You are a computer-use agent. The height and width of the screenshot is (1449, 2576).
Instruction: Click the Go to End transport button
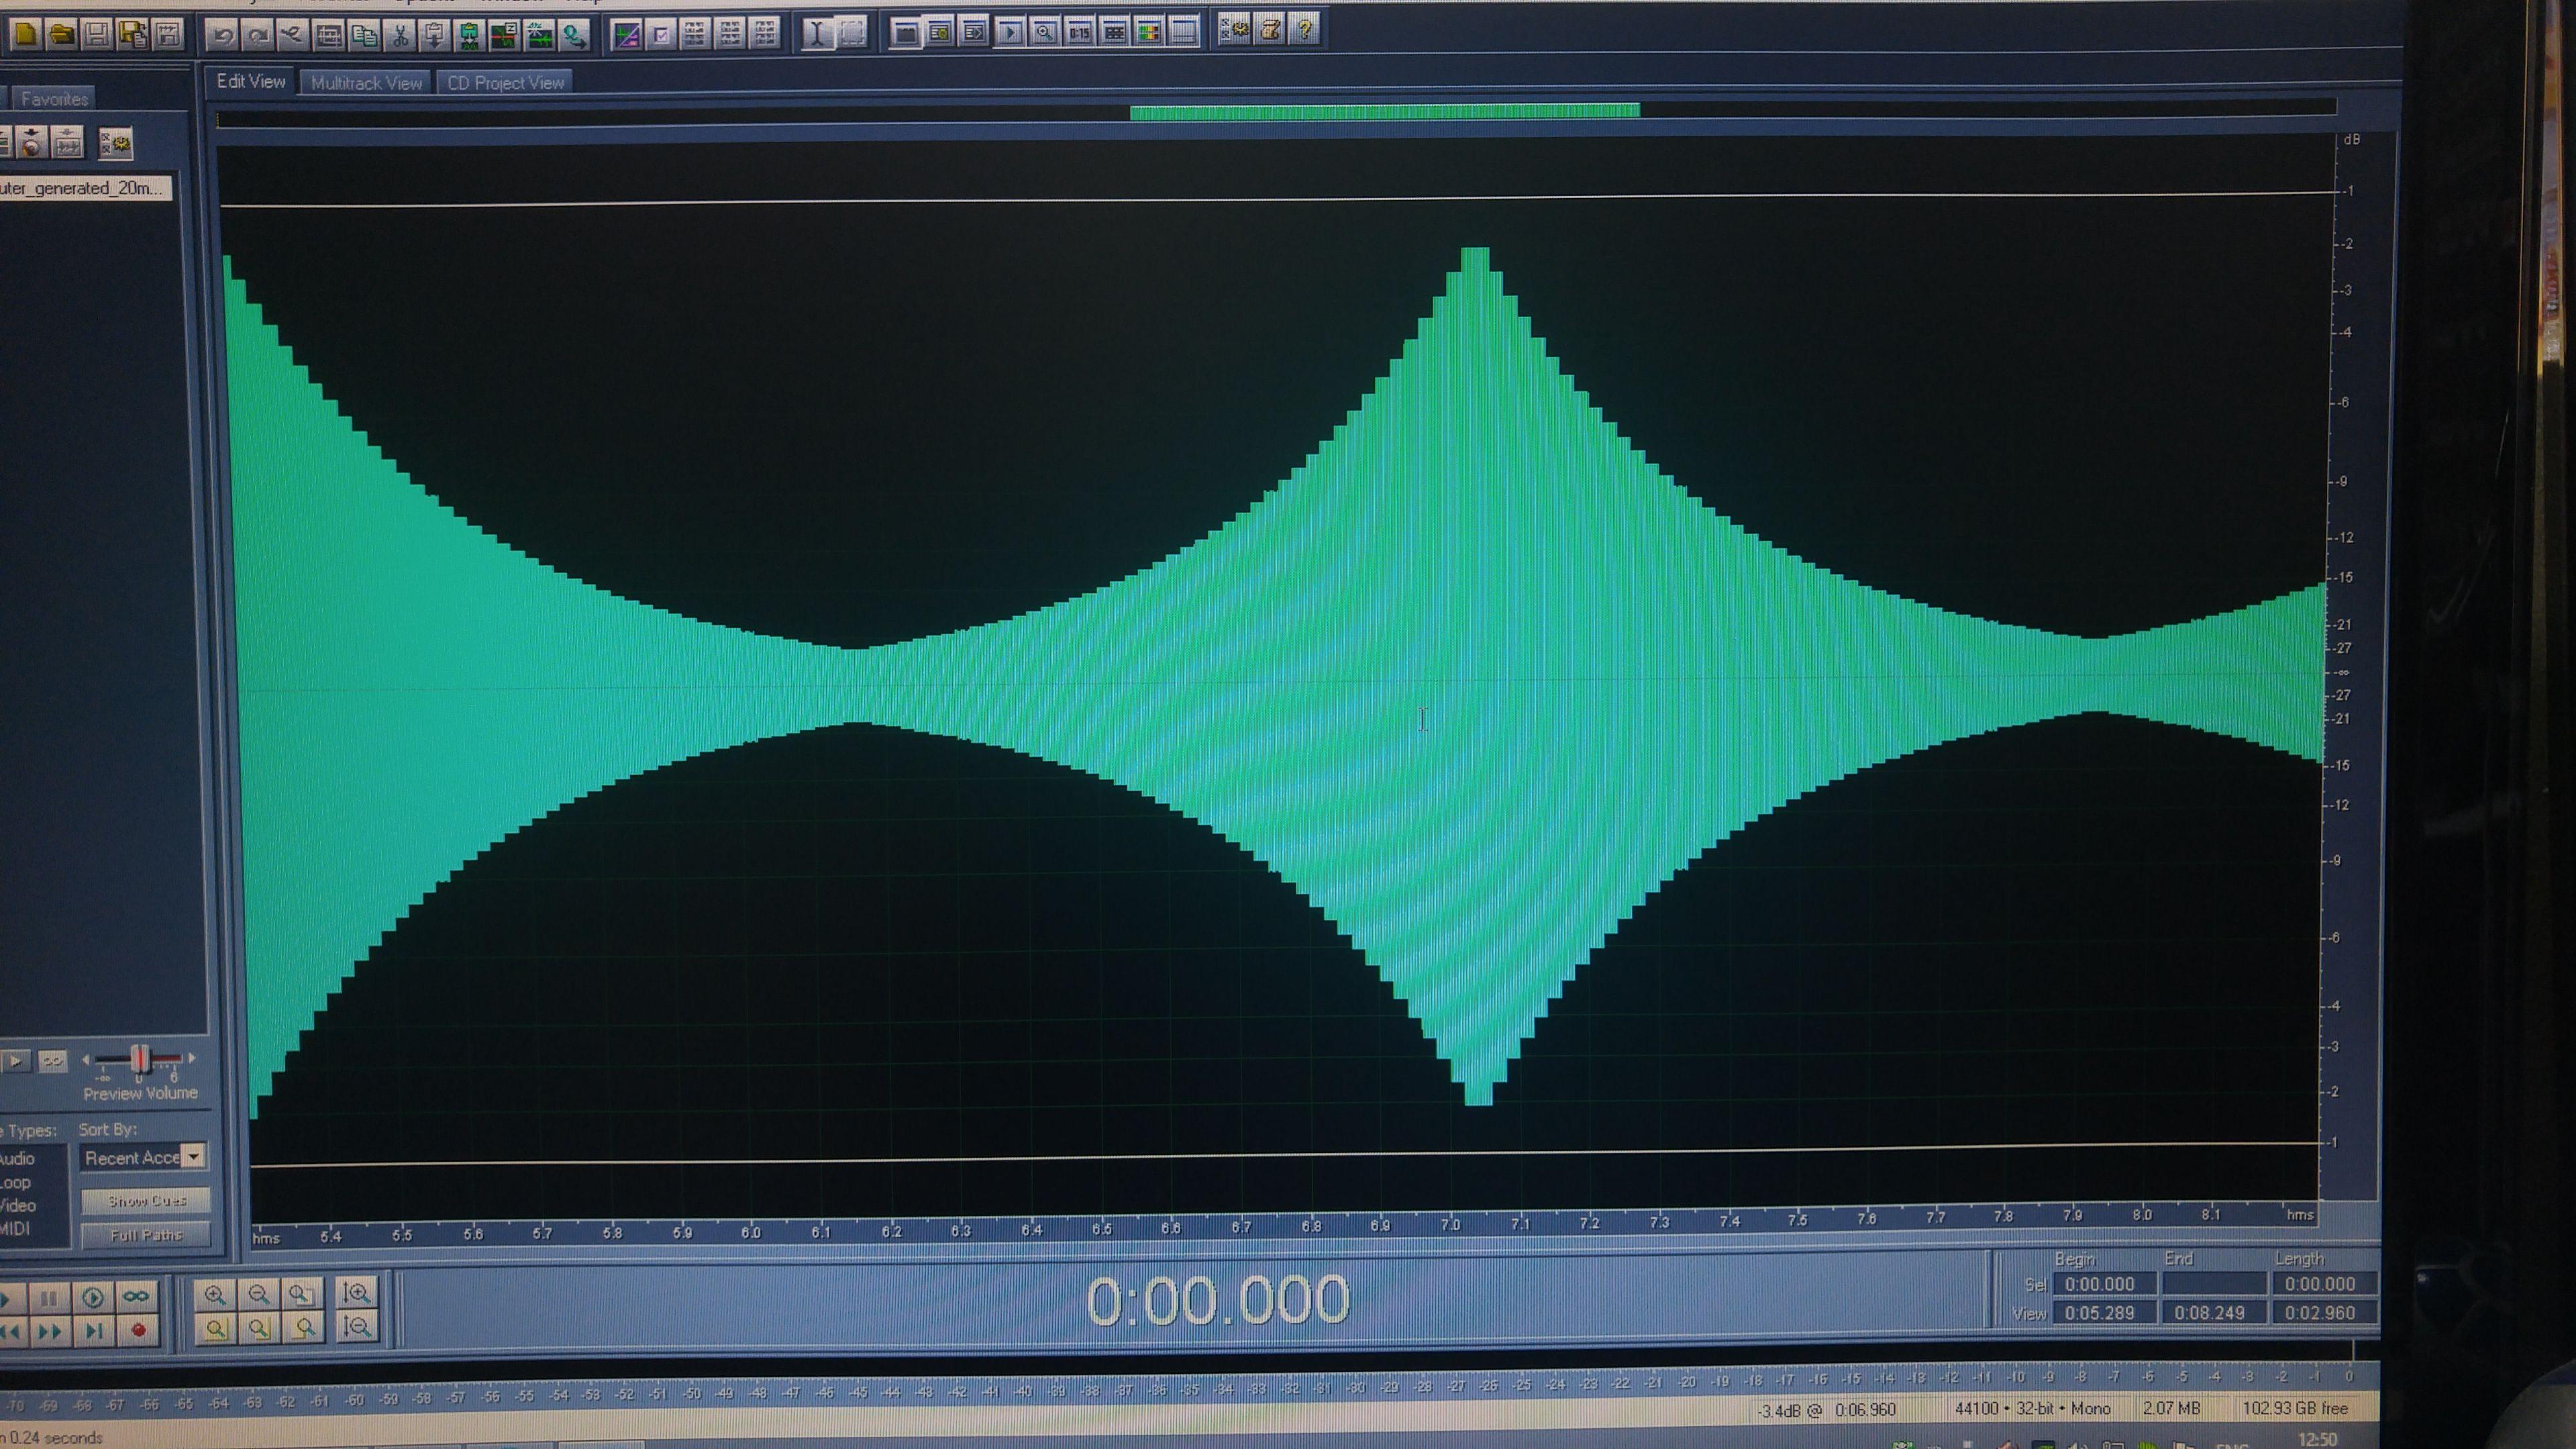coord(94,1331)
